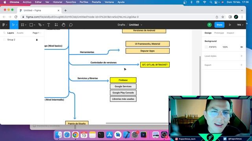Click the background opacity 100% field

point(225,47)
